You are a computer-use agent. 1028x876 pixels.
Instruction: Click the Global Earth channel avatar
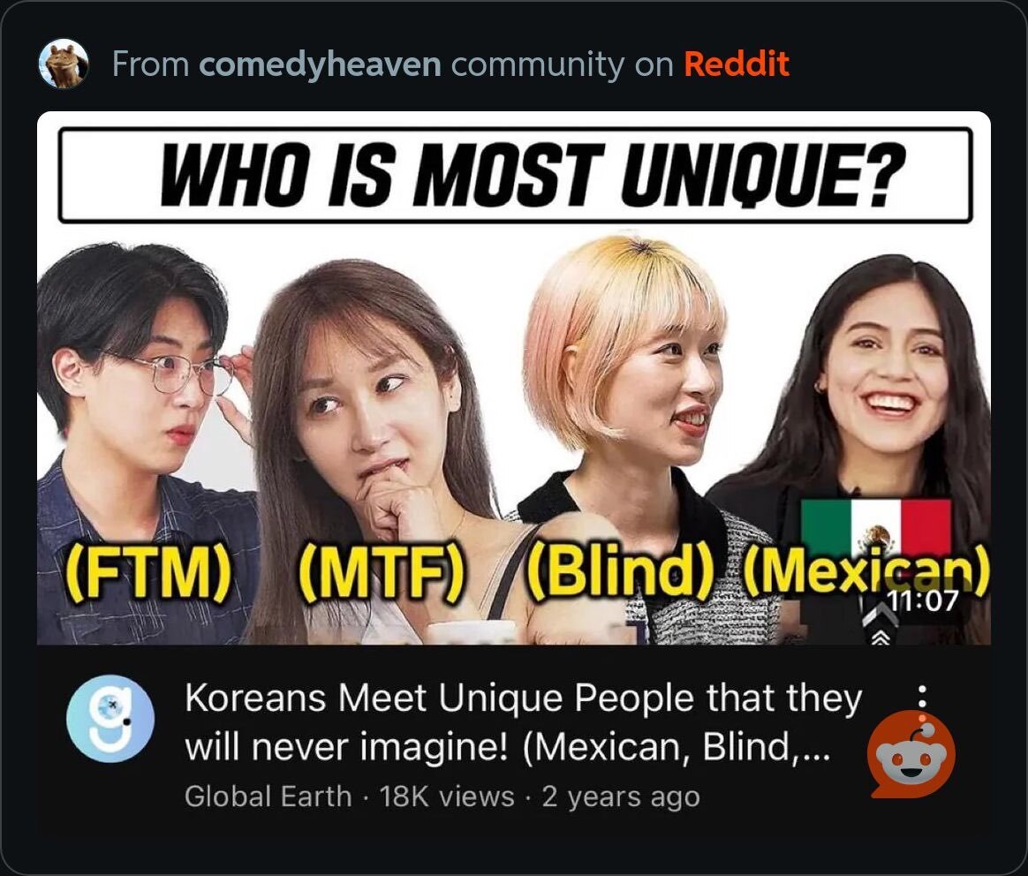click(110, 719)
